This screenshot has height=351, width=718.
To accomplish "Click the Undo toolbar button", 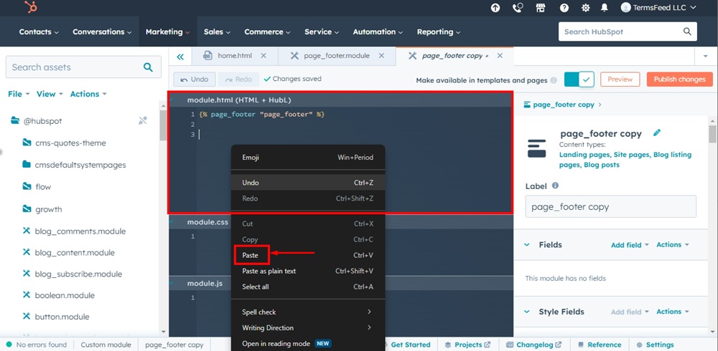I will [194, 80].
